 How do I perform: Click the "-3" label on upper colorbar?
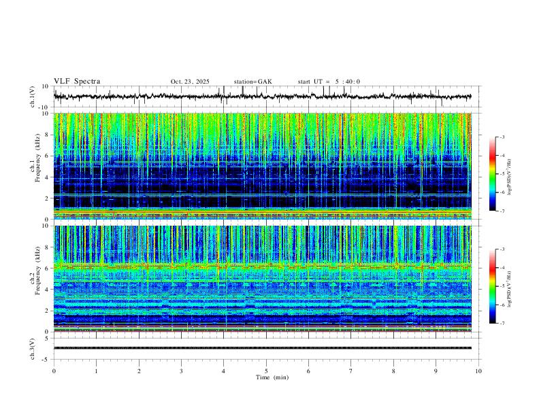502,137
